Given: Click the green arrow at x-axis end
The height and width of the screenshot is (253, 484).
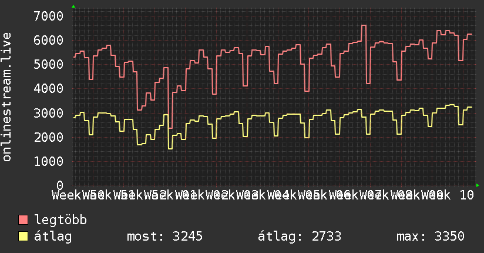Looking at the screenshot, I should click(x=478, y=185).
